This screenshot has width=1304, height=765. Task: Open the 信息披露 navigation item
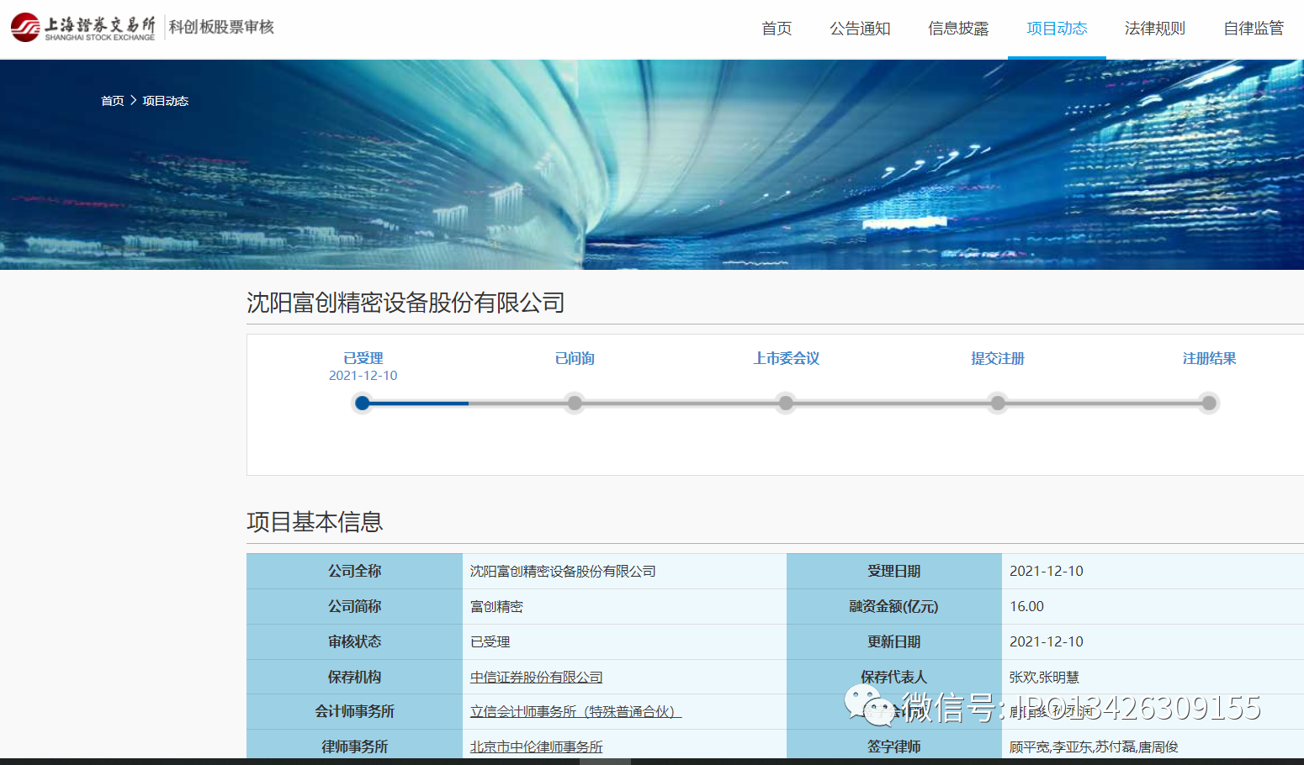coord(958,29)
